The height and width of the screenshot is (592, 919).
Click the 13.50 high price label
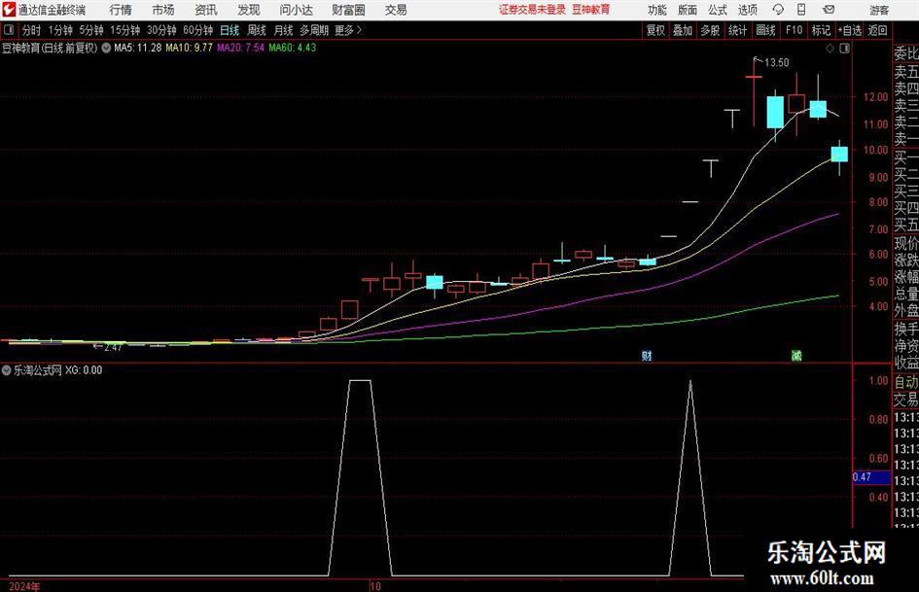[x=777, y=63]
